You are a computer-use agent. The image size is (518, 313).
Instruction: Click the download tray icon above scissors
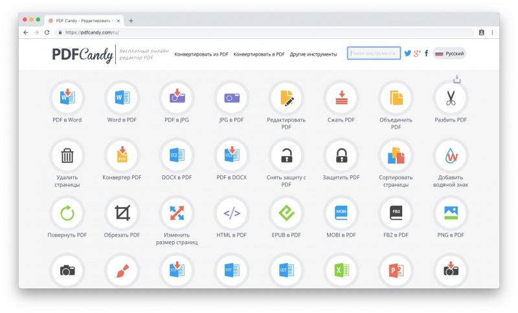457,79
